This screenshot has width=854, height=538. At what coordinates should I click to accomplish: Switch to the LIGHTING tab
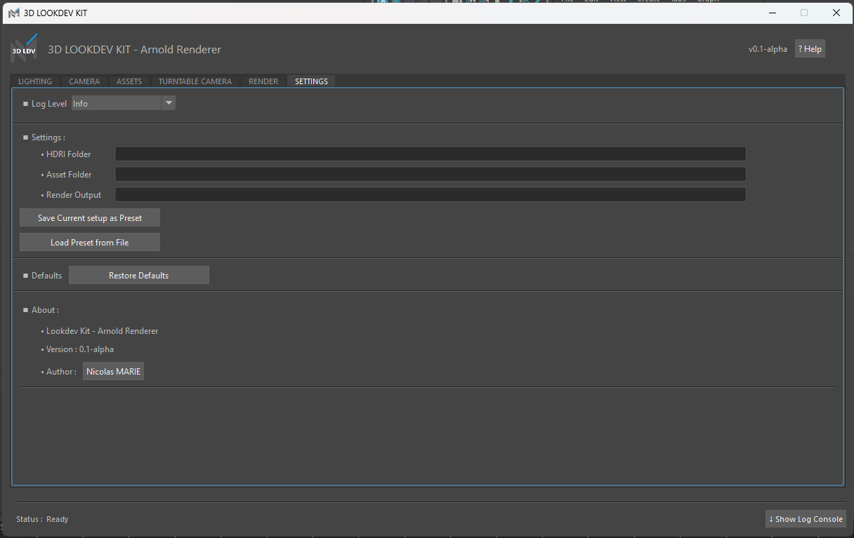[x=35, y=81]
